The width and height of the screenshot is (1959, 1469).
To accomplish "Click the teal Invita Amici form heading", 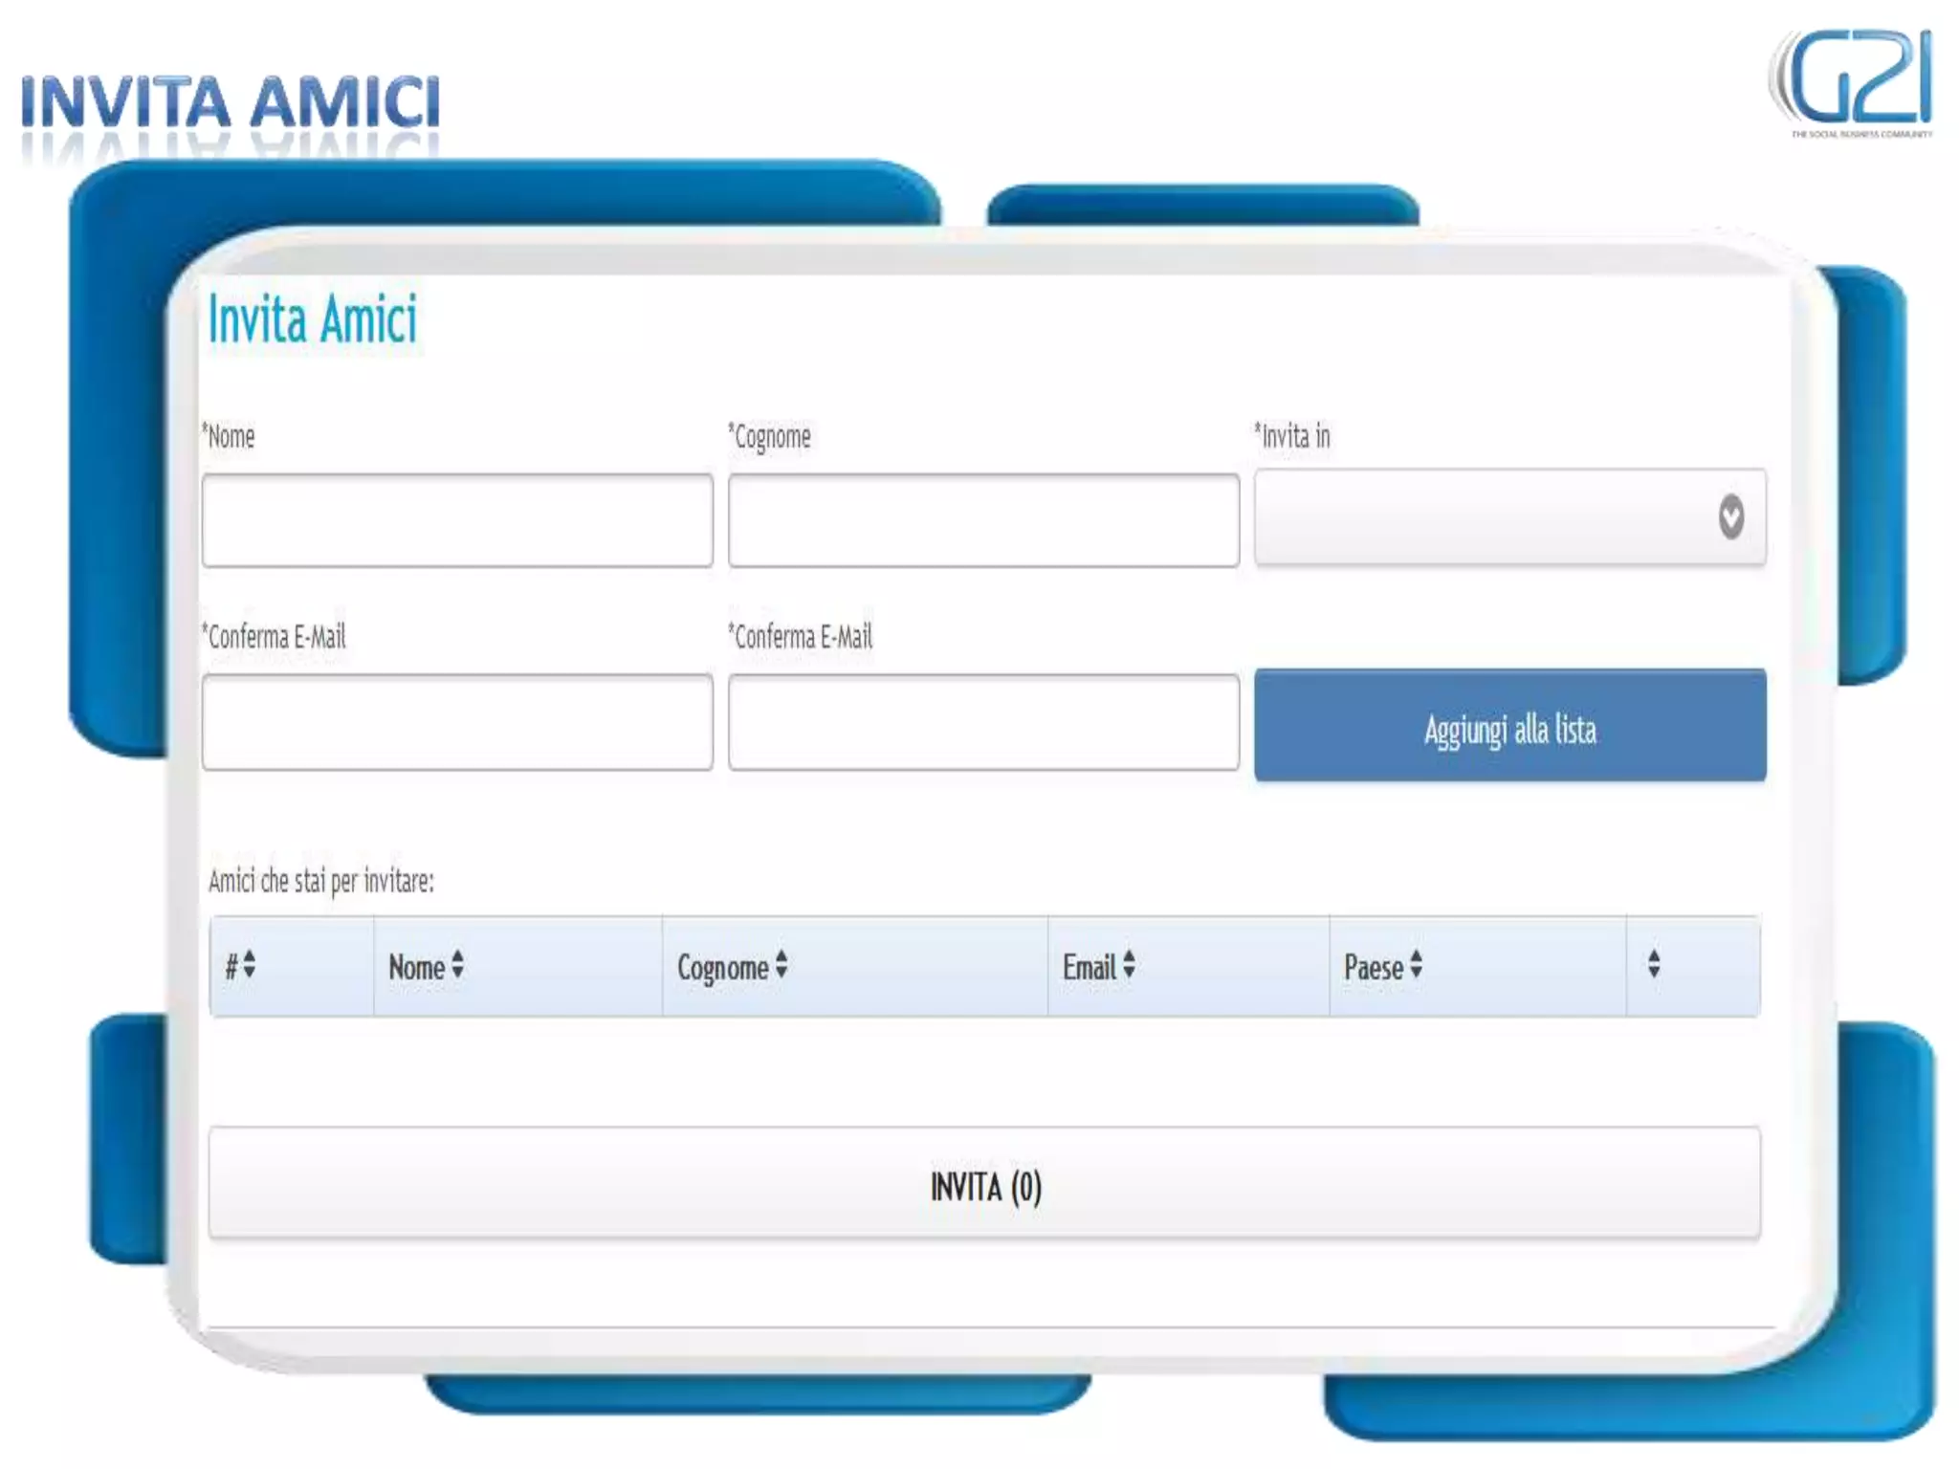I will tap(313, 318).
